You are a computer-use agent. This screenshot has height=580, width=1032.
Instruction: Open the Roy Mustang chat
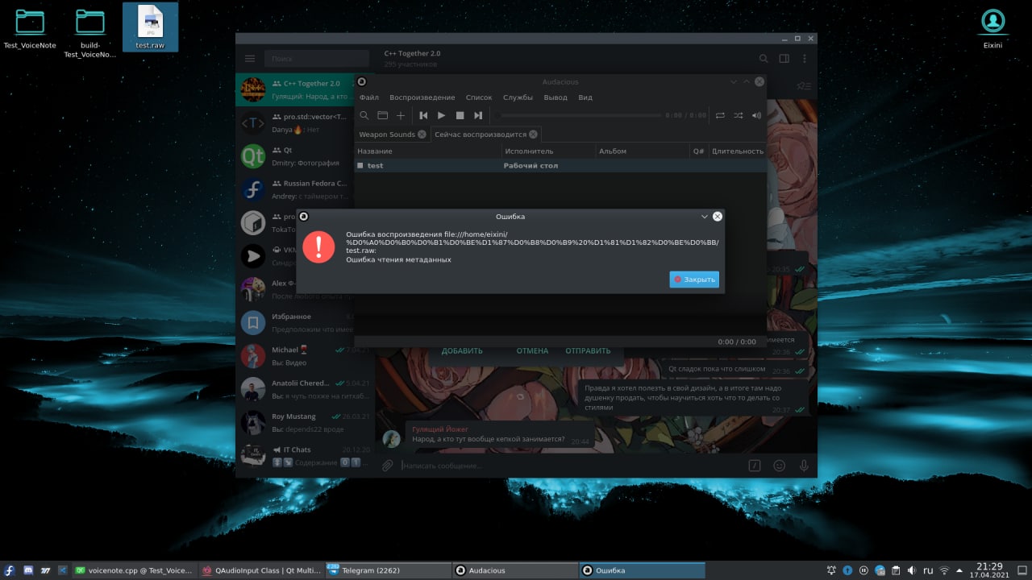305,422
